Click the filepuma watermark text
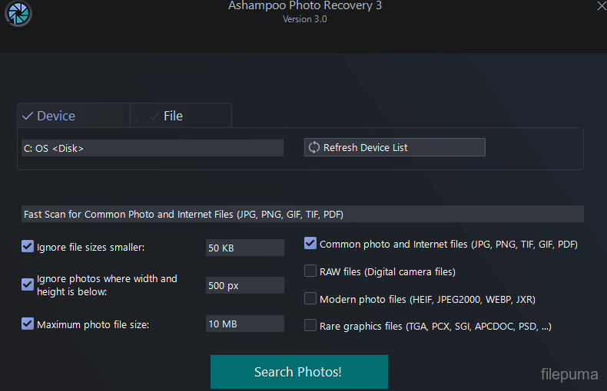Image resolution: width=607 pixels, height=391 pixels. point(568,375)
